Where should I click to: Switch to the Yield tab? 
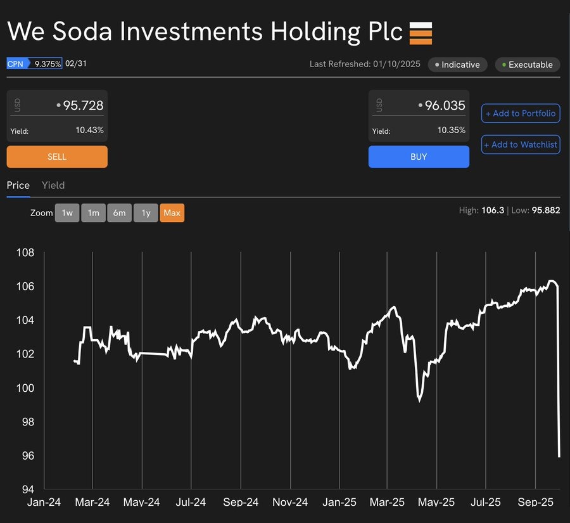click(53, 185)
